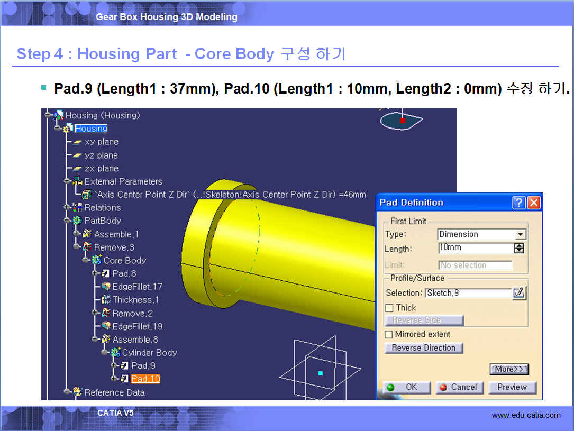Click the sketch edit icon beside Selection

coord(519,293)
